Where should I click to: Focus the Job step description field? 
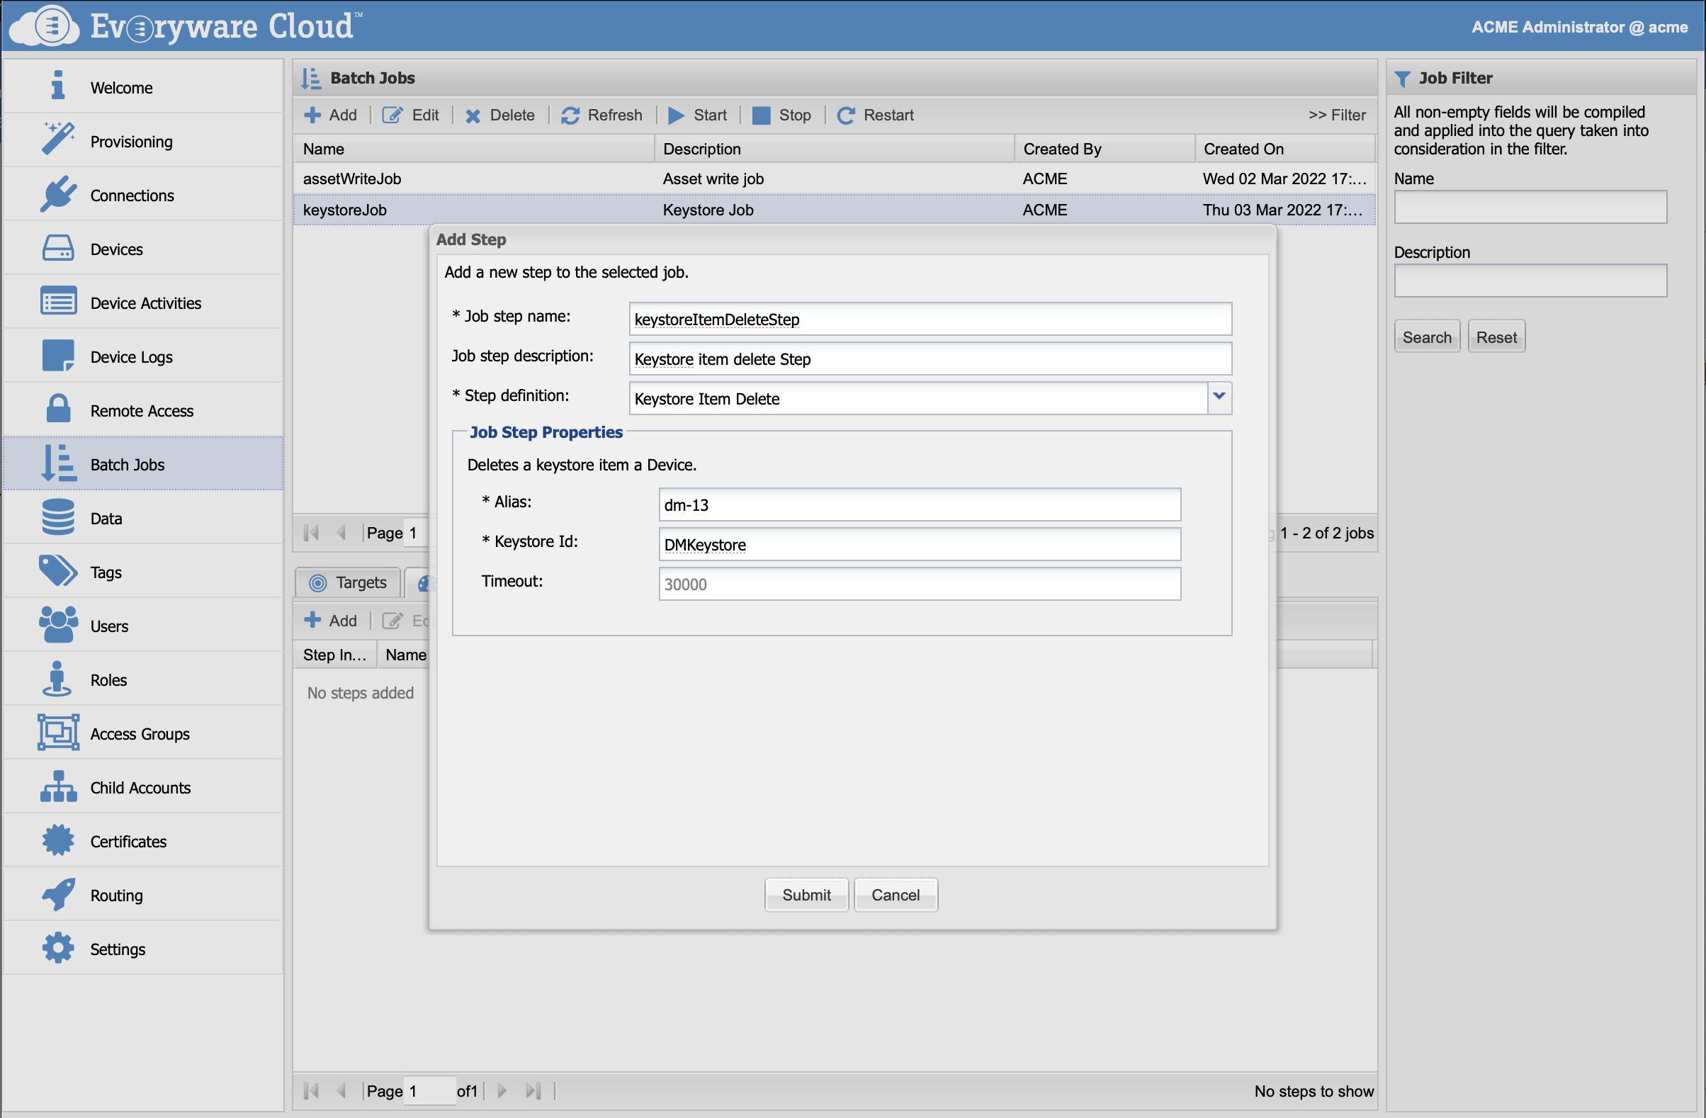pyautogui.click(x=930, y=358)
